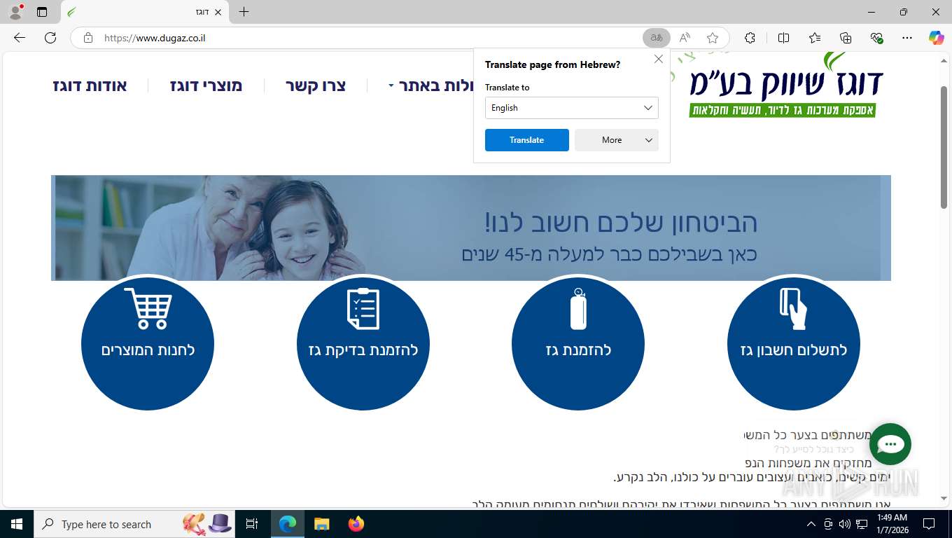
Task: Expand the More options dropdown
Action: point(617,140)
